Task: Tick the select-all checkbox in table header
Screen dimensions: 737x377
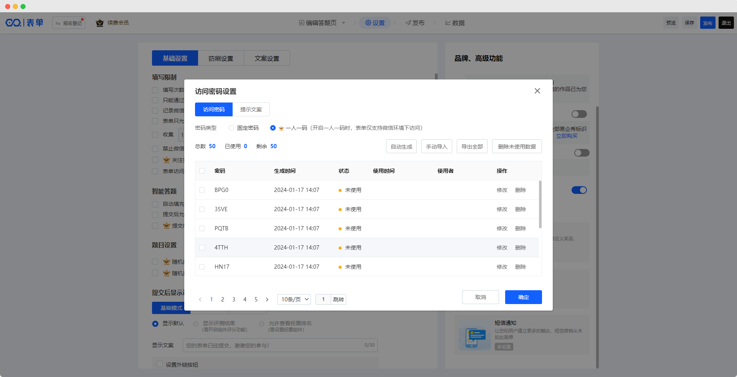Action: (202, 171)
